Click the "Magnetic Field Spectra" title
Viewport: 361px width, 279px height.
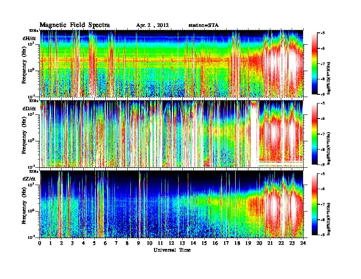pos(75,25)
